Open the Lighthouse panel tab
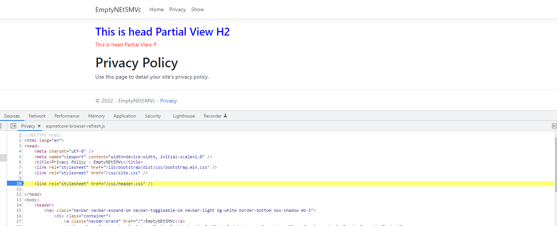Viewport: 557px width, 226px height. (x=184, y=116)
